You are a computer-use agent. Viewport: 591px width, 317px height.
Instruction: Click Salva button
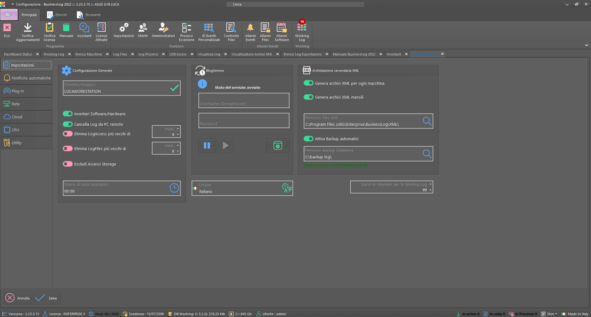(x=47, y=298)
